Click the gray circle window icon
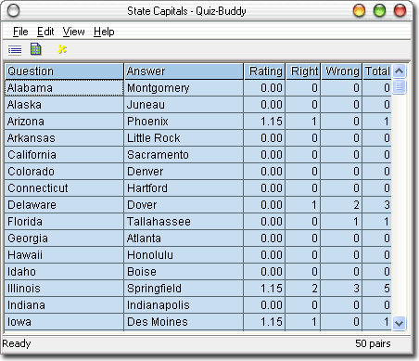The height and width of the screenshot is (361, 419). tap(13, 11)
